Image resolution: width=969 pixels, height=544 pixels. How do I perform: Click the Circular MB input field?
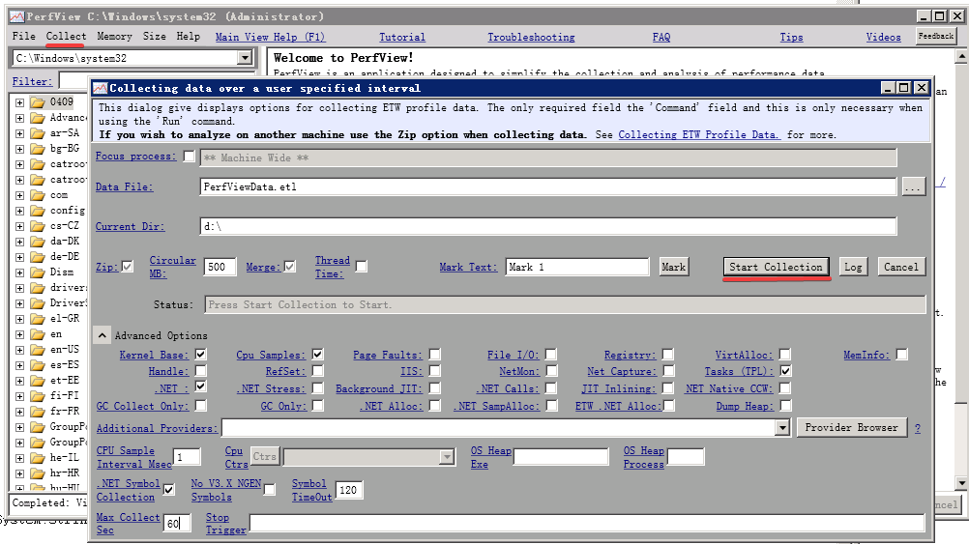click(220, 267)
